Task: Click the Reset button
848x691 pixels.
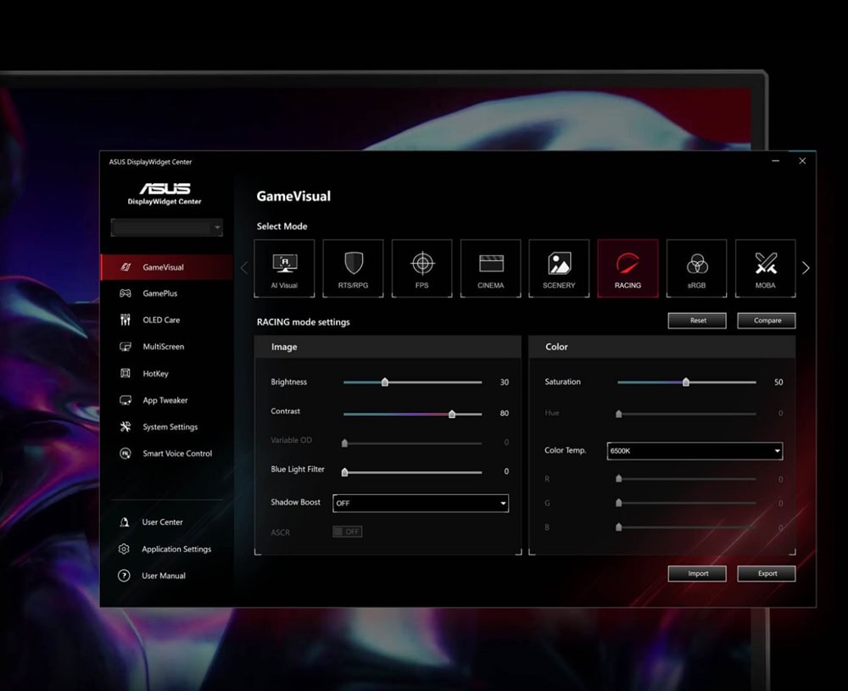Action: click(698, 320)
